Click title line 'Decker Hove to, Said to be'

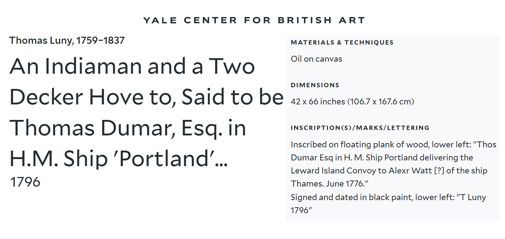tap(146, 97)
